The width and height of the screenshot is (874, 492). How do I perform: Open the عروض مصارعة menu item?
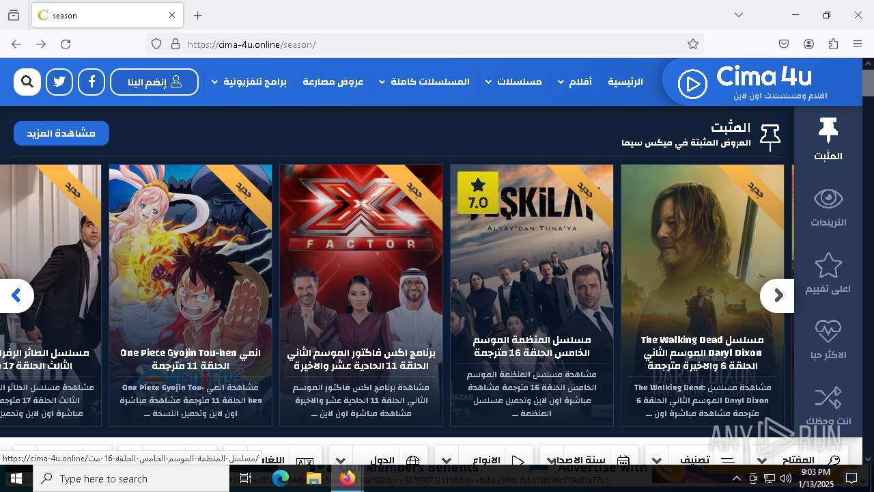(x=333, y=82)
